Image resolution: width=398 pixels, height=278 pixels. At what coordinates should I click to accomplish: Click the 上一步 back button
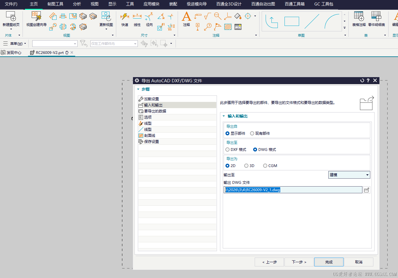(269, 262)
